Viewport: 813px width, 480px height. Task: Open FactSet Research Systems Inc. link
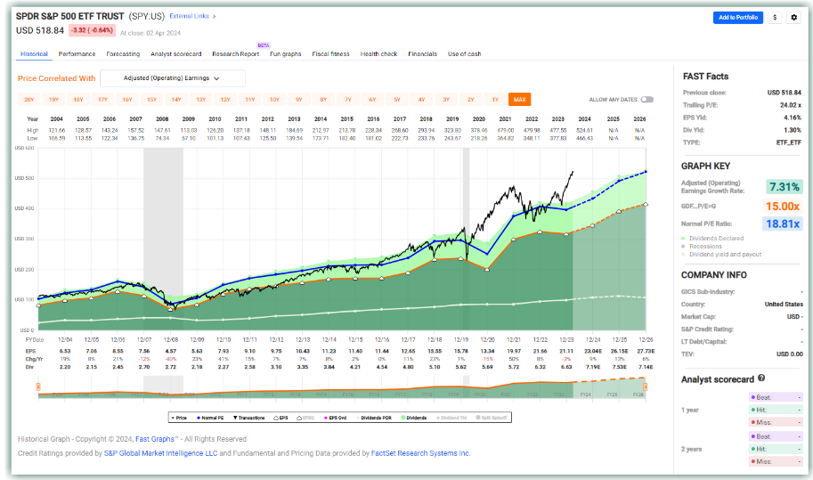(420, 453)
